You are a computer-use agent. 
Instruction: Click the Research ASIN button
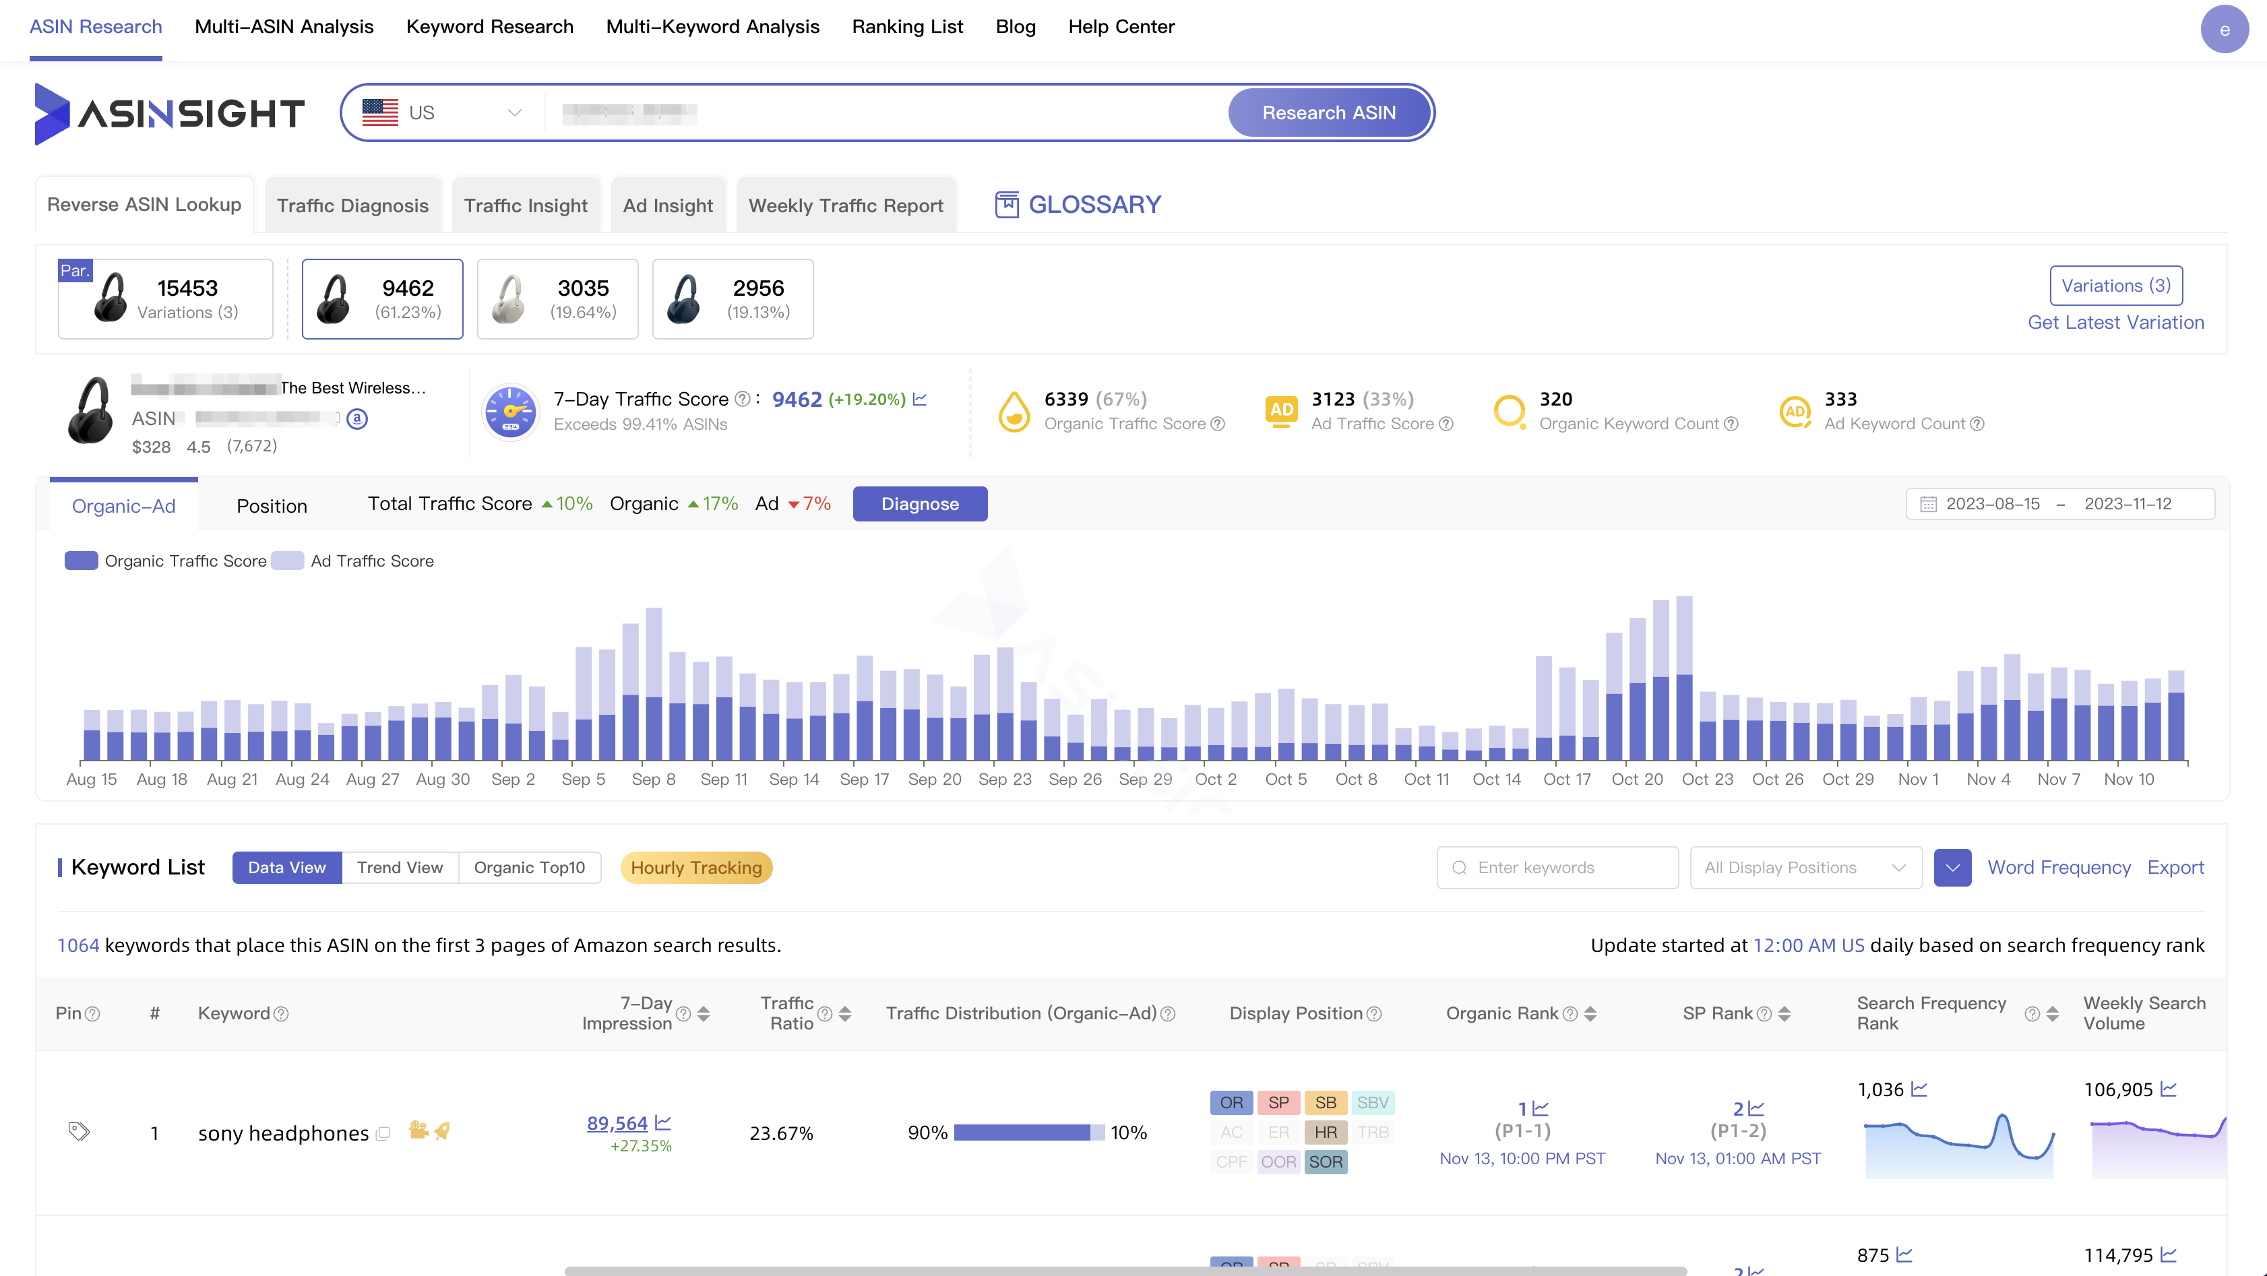(1329, 113)
